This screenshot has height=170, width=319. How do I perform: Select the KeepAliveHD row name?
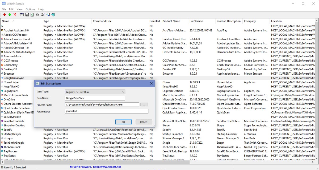pyautogui.click(x=11, y=87)
